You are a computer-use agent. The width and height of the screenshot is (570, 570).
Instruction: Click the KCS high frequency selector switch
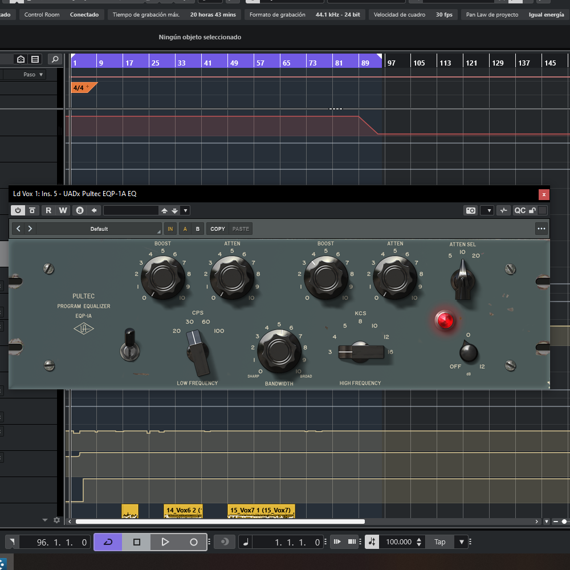tap(361, 352)
